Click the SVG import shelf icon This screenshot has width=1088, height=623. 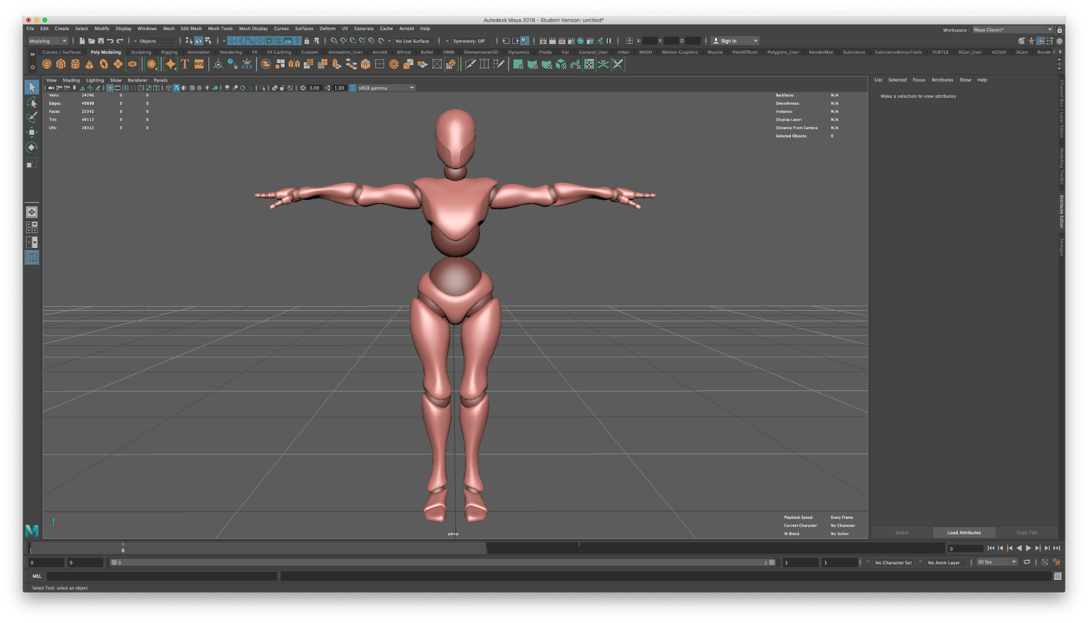pos(199,64)
